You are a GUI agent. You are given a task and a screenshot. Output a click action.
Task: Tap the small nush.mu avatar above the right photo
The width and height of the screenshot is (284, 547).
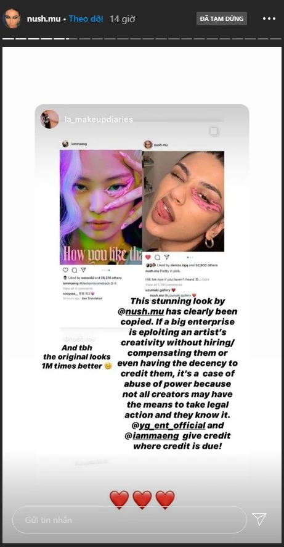[148, 144]
